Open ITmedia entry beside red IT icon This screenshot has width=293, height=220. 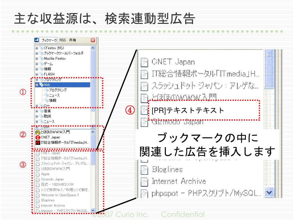(x=65, y=143)
